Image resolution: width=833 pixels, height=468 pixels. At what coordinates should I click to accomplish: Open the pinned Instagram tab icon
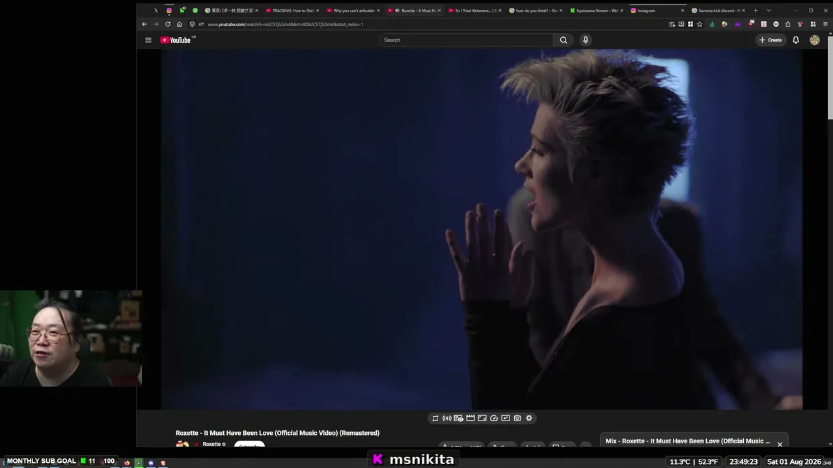pos(169,10)
